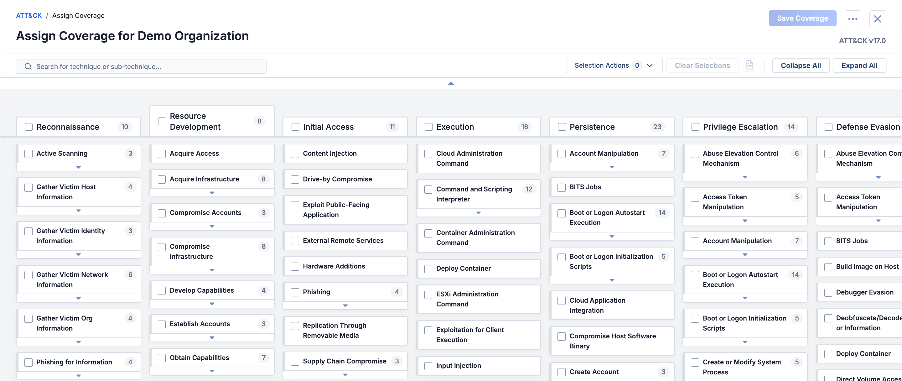Click the ATT&CK breadcrumb link
This screenshot has height=381, width=902.
point(29,15)
